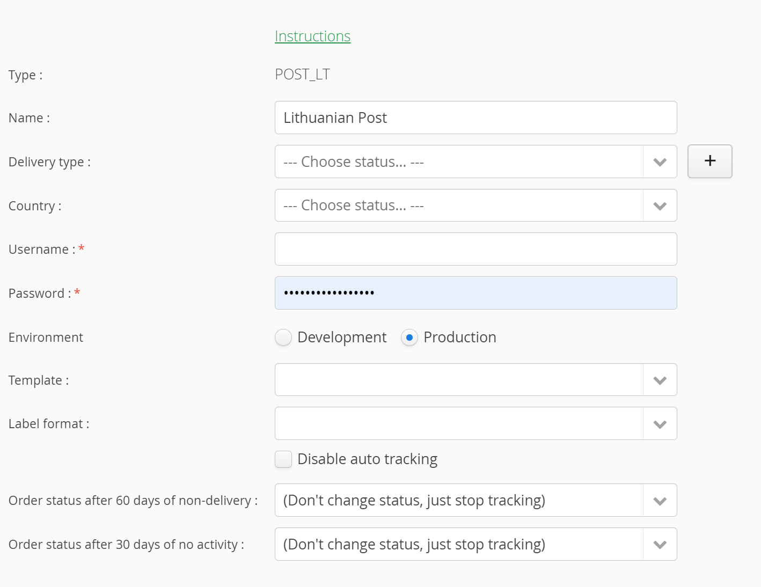
Task: Open the 60 days non-delivery status dropdown
Action: pyautogui.click(x=459, y=500)
